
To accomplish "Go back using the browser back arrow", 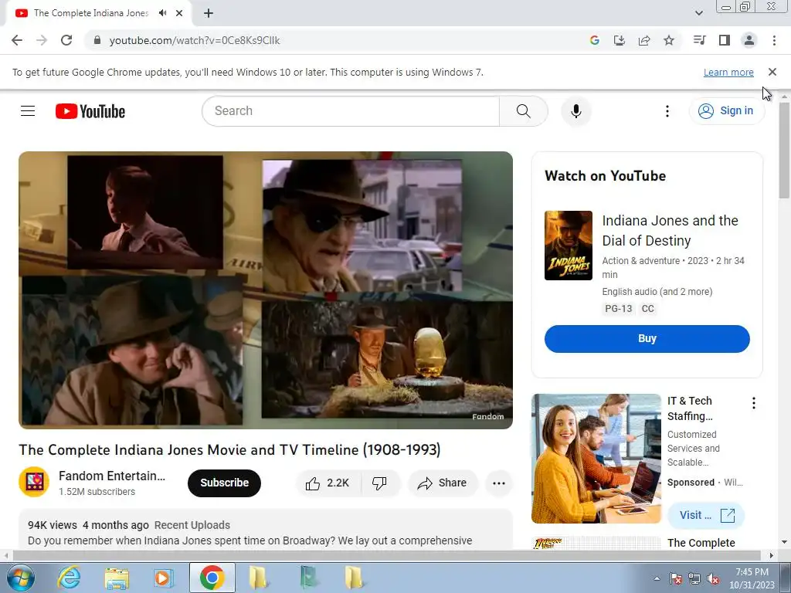I will click(17, 40).
